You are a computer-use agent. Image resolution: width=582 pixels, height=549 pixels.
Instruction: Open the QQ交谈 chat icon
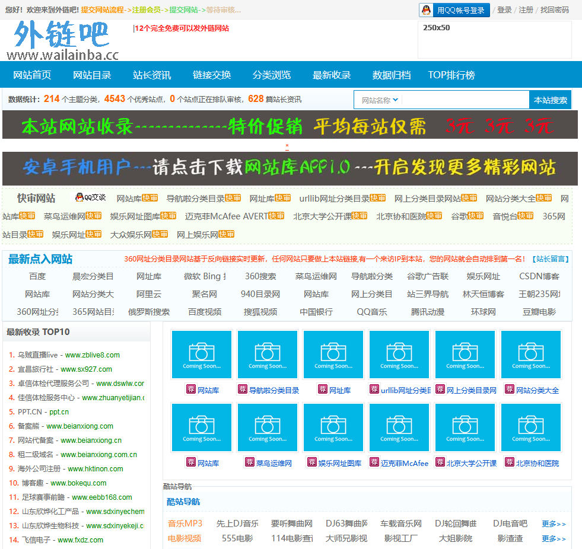pyautogui.click(x=91, y=197)
